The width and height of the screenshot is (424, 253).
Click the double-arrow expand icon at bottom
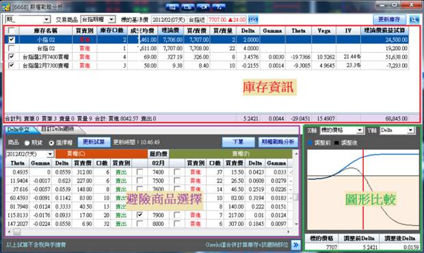pos(296,245)
